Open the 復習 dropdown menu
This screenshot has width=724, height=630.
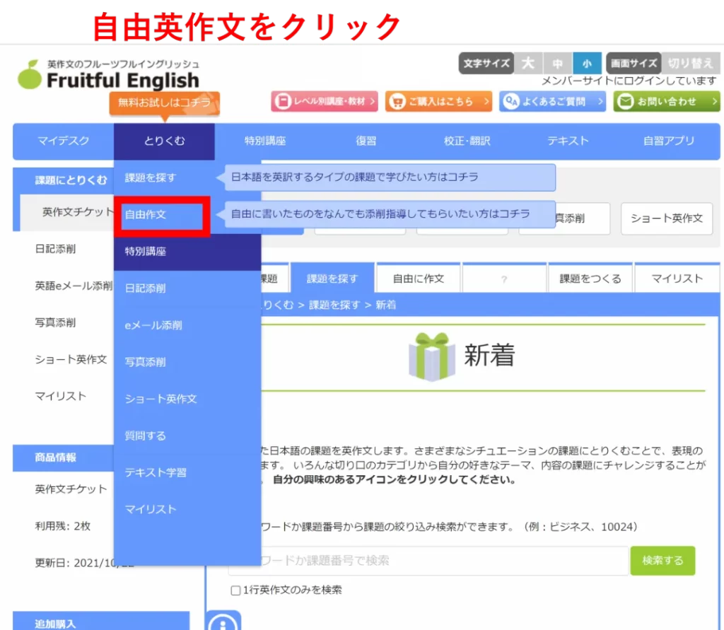point(366,141)
